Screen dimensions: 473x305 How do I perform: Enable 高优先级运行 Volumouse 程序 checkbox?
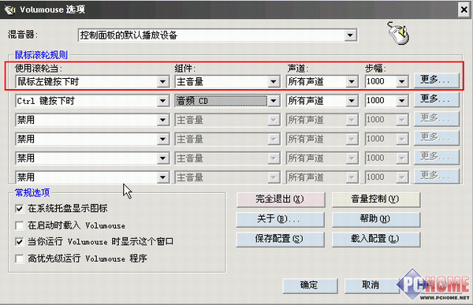click(20, 259)
